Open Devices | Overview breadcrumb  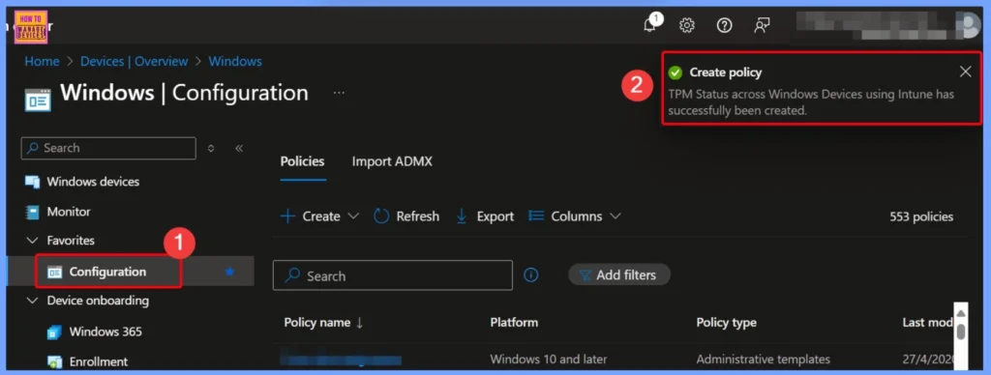134,61
